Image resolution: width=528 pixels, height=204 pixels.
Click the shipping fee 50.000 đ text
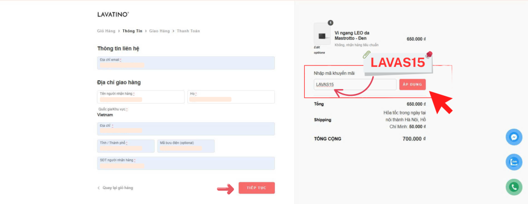(x=418, y=127)
